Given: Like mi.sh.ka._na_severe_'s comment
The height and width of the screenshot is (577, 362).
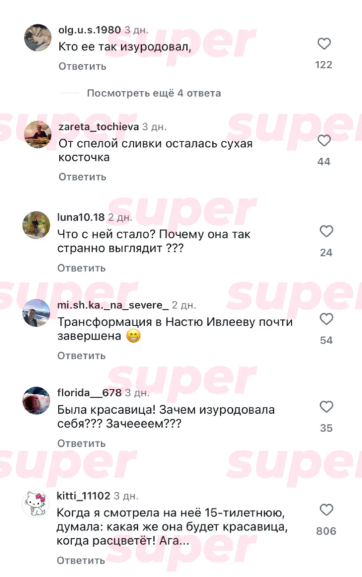Looking at the screenshot, I should (x=326, y=319).
